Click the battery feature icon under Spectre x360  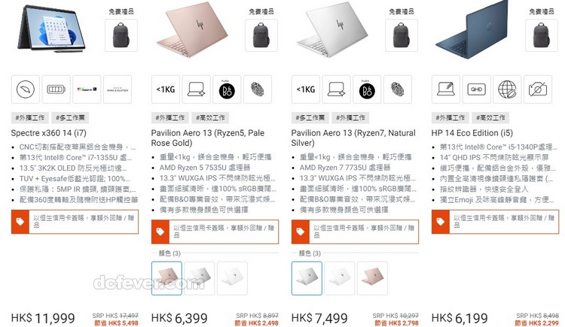[56, 89]
